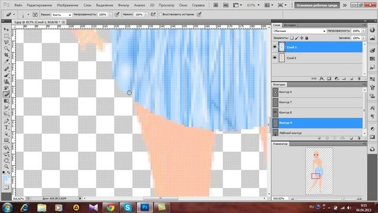
Task: Select the Clone Stamp tool
Action: click(6, 82)
